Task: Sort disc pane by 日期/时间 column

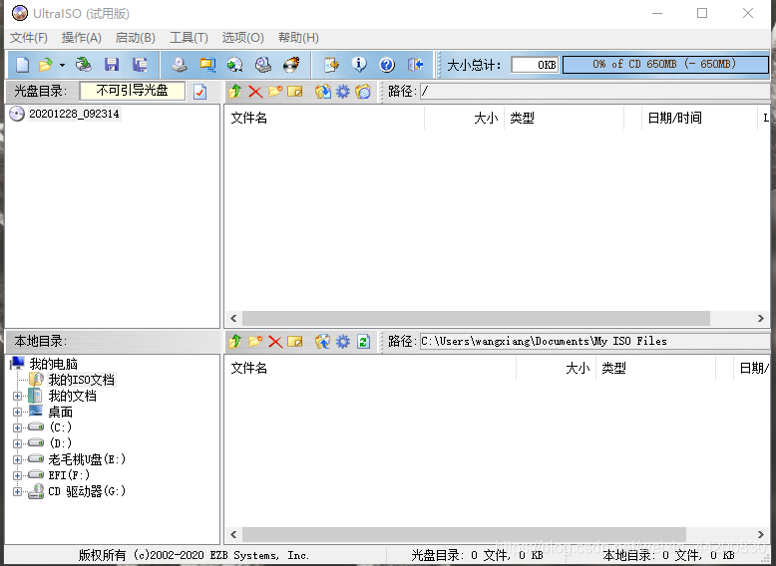Action: (x=699, y=118)
